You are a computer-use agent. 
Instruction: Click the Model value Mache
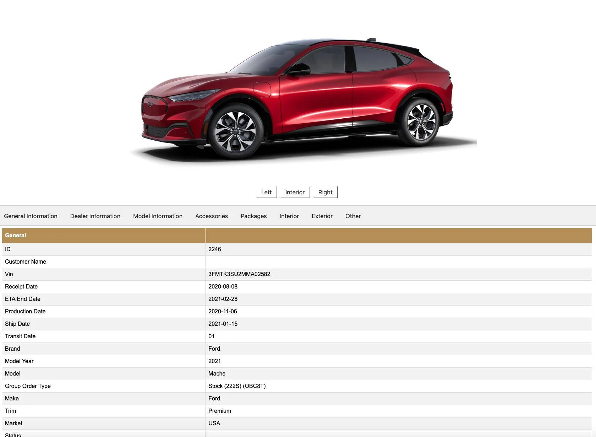click(217, 373)
